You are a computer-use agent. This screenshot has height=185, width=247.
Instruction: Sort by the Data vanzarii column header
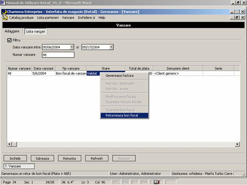pos(43,68)
